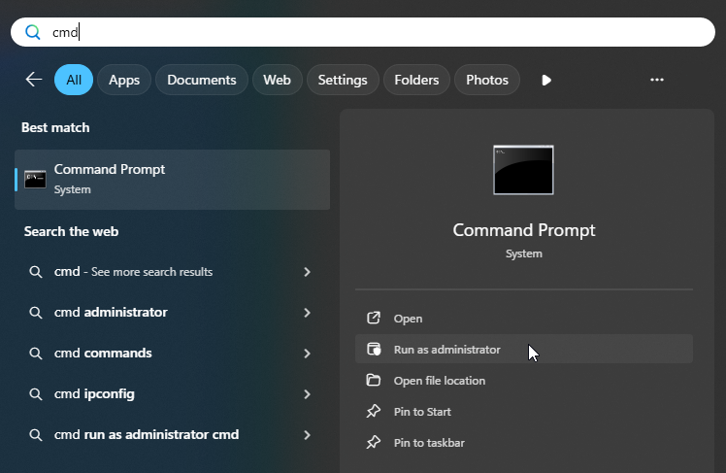
Task: Expand the cmd commands suggestion chevron
Action: pyautogui.click(x=307, y=354)
